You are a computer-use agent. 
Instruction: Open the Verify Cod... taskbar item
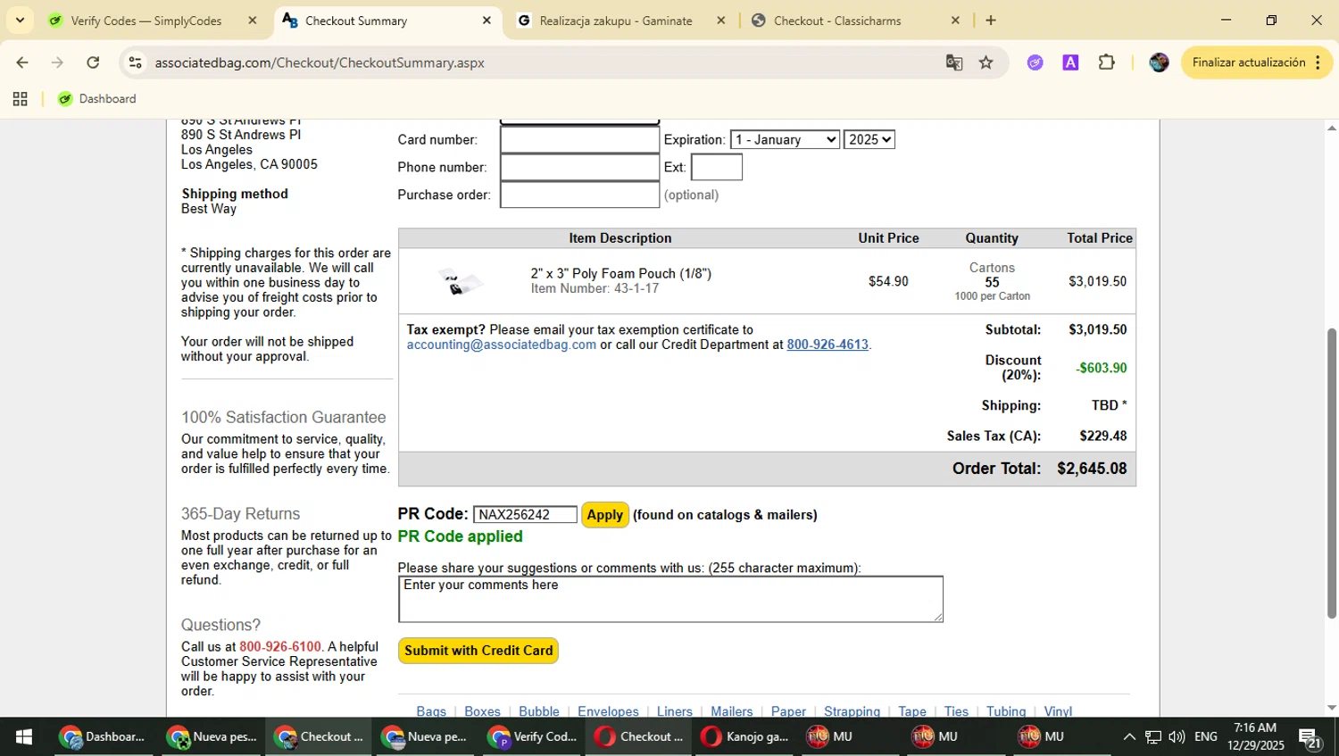533,736
